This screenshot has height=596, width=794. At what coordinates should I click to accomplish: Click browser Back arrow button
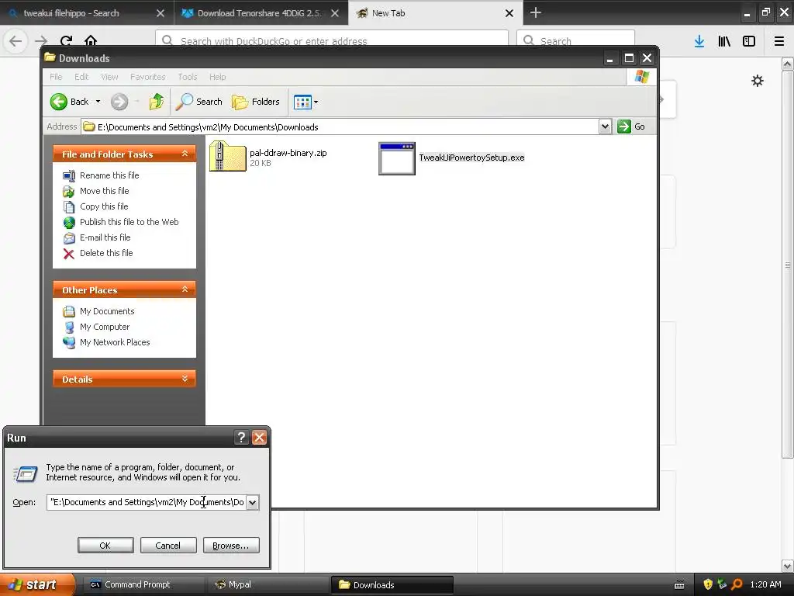[16, 41]
